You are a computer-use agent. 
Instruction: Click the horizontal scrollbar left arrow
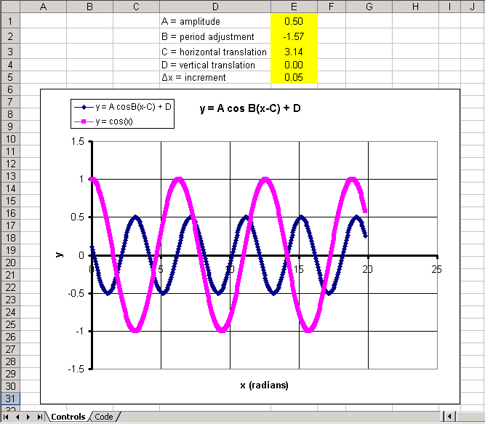point(450,417)
